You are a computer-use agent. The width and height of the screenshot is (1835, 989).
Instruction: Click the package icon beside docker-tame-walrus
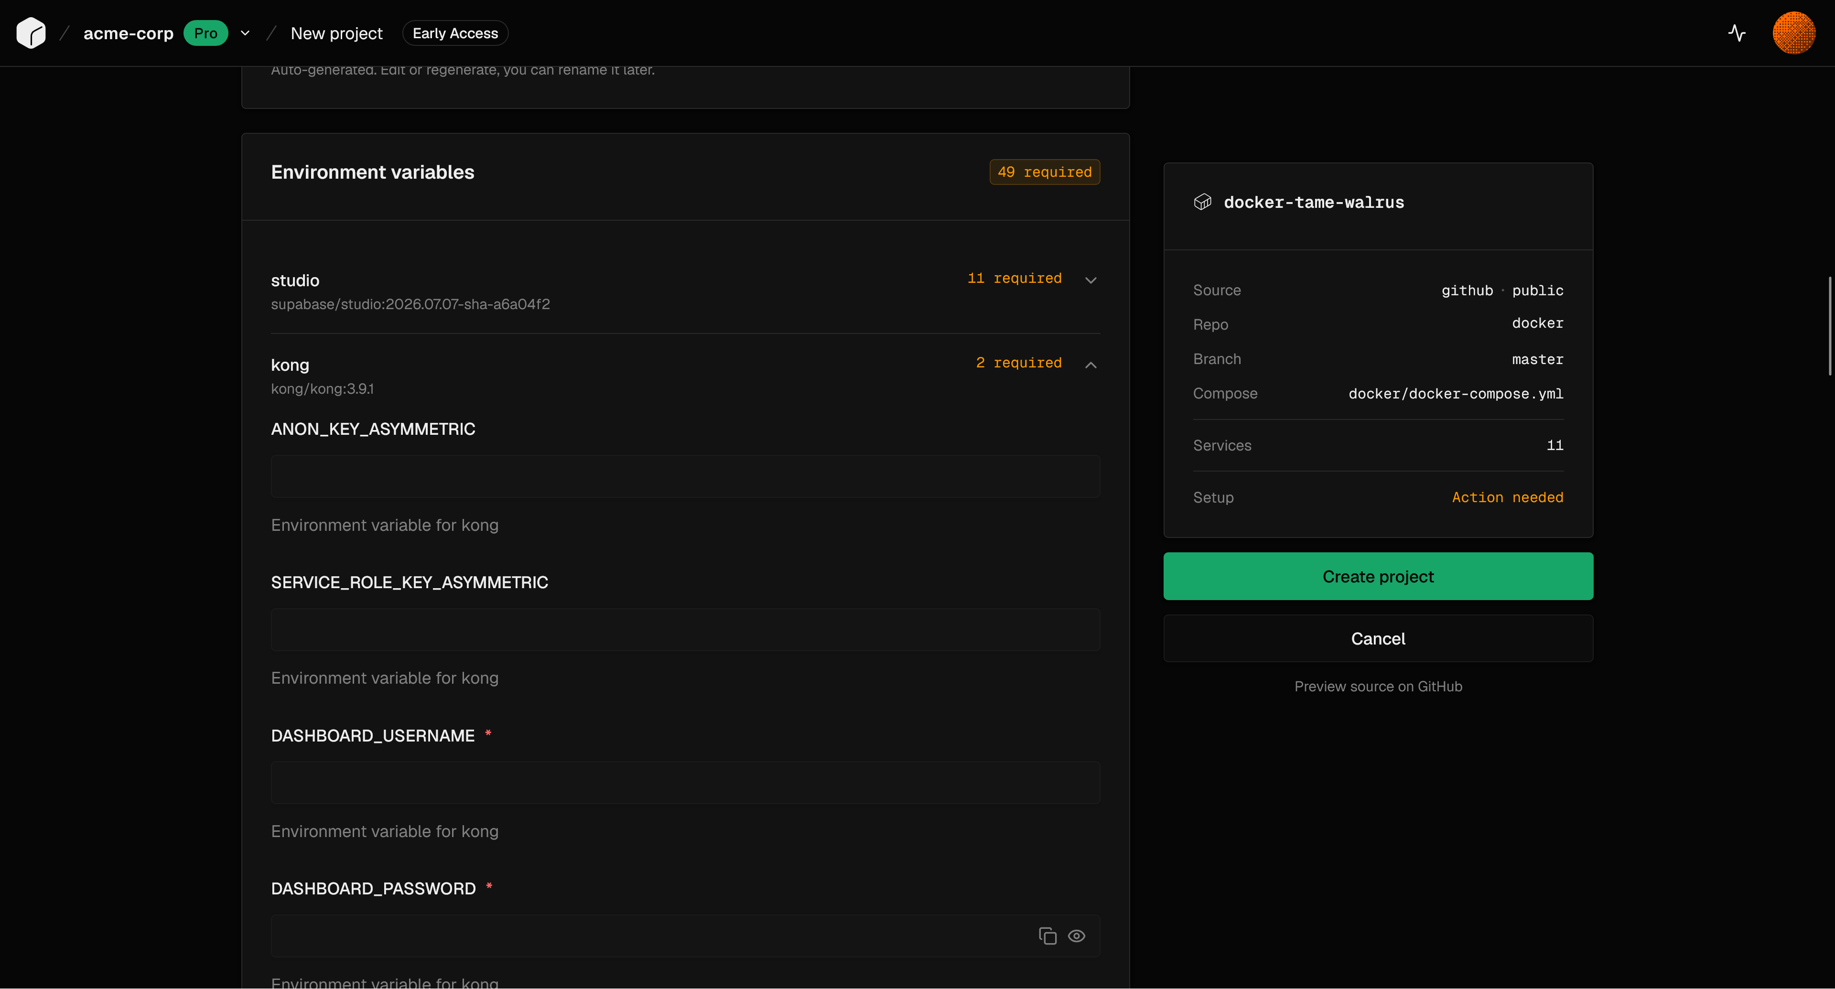point(1202,202)
